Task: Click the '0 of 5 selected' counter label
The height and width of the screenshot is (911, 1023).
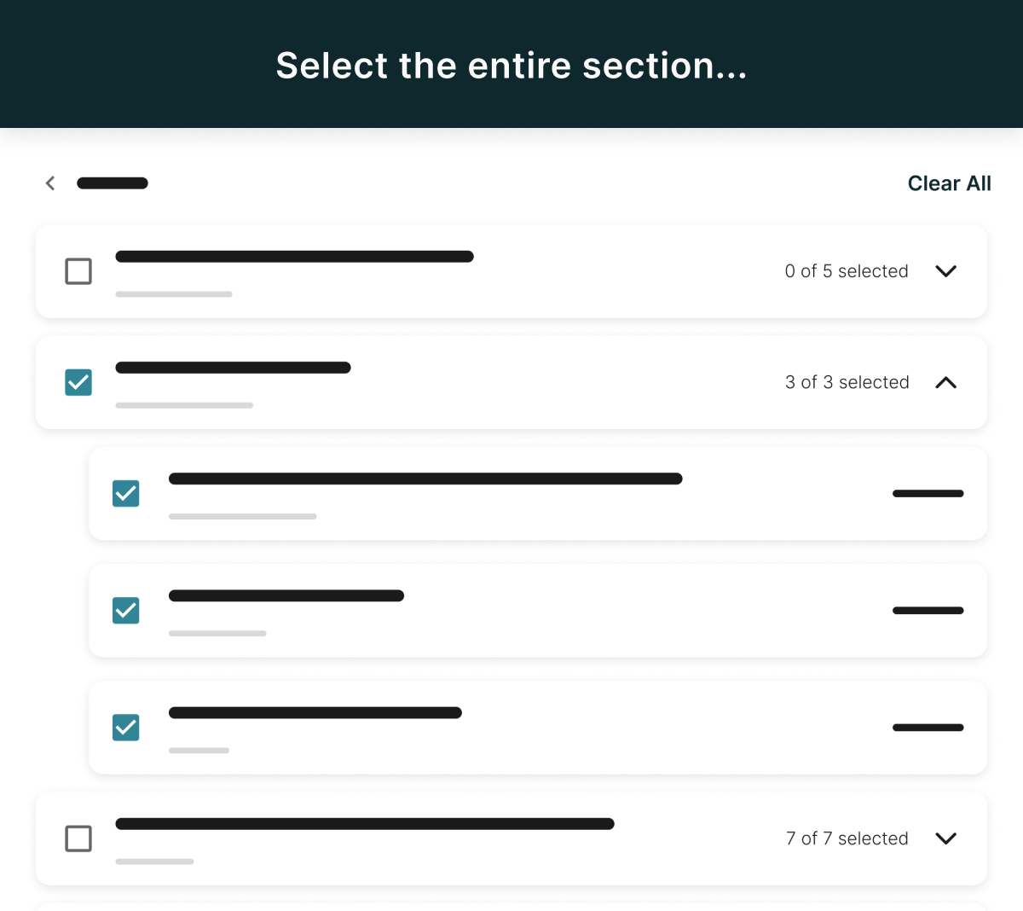Action: 847,271
